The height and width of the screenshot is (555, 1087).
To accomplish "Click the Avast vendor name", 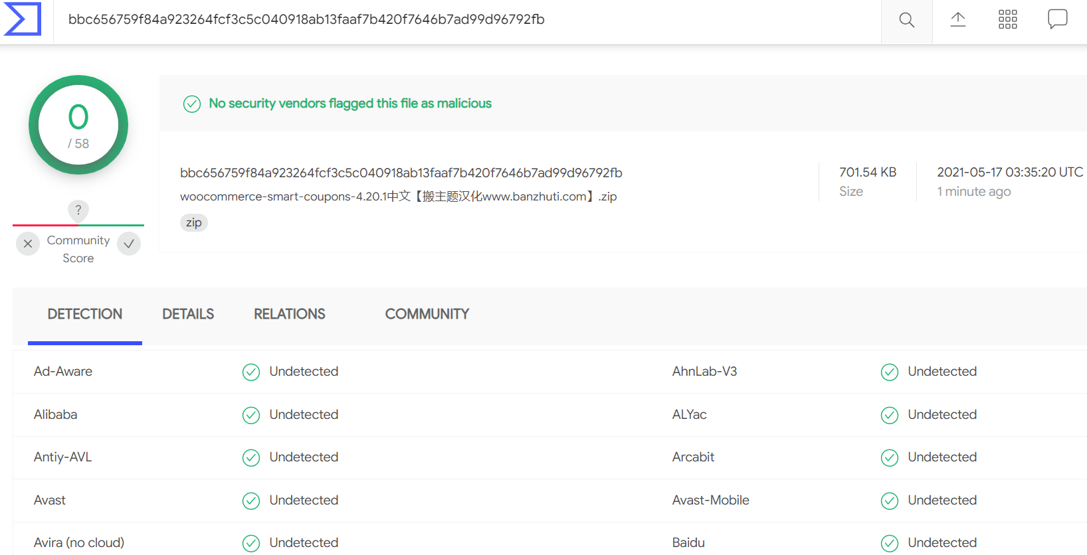I will click(x=50, y=500).
